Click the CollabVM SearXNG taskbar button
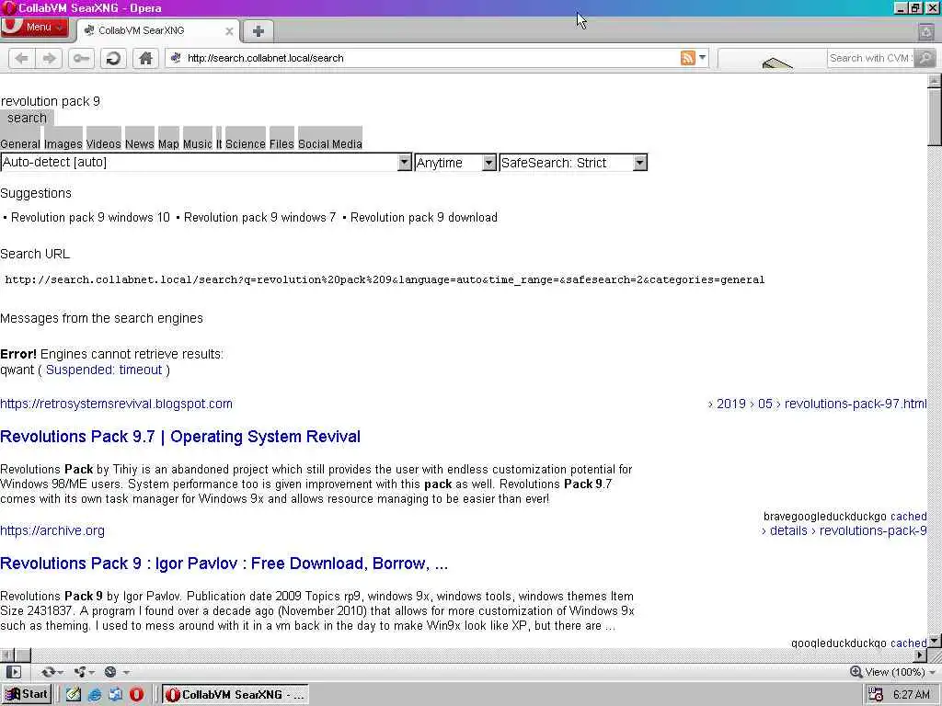Viewport: 942px width, 706px height. [235, 695]
